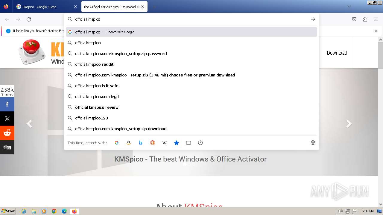Screen dimensions: 383x215
Task: Open the Download link on website
Action: (x=337, y=53)
